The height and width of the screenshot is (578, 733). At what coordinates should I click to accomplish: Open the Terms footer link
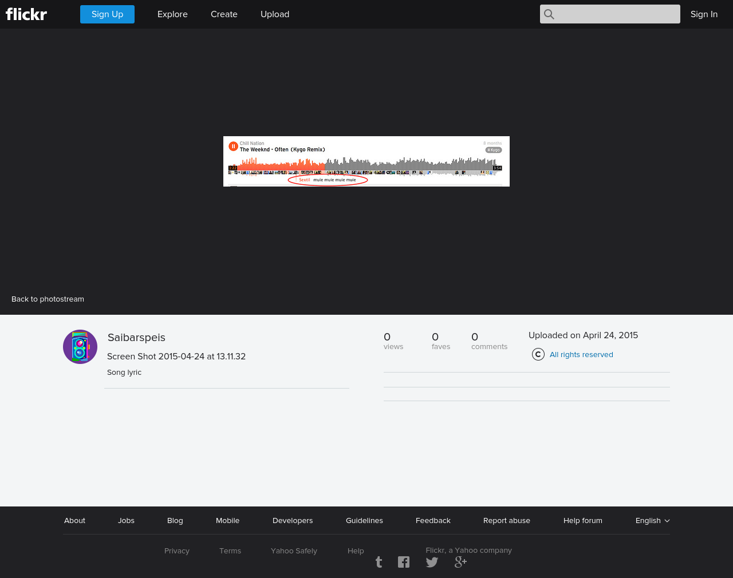point(230,551)
